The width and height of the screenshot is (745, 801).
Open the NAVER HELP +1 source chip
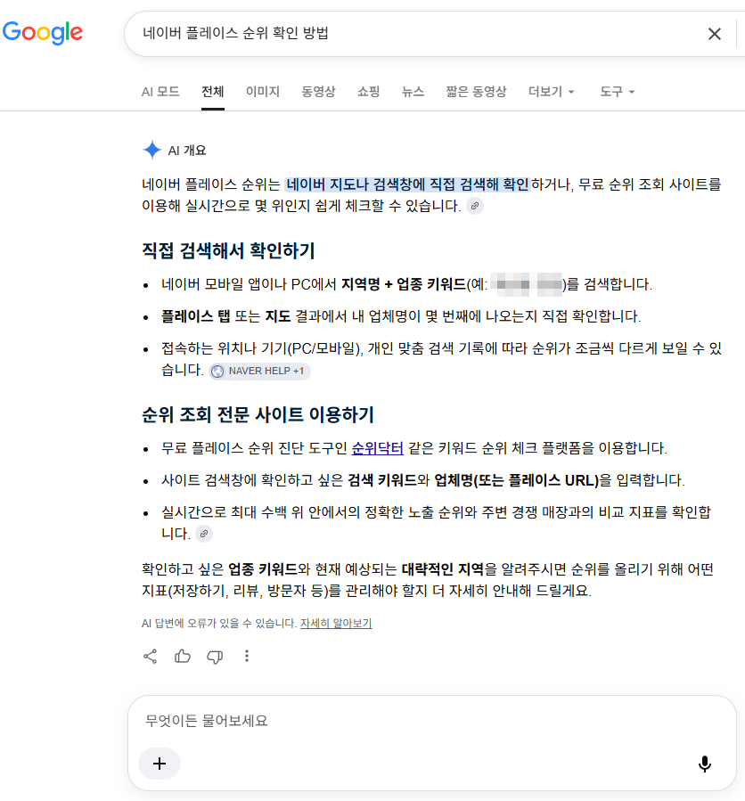tap(259, 371)
